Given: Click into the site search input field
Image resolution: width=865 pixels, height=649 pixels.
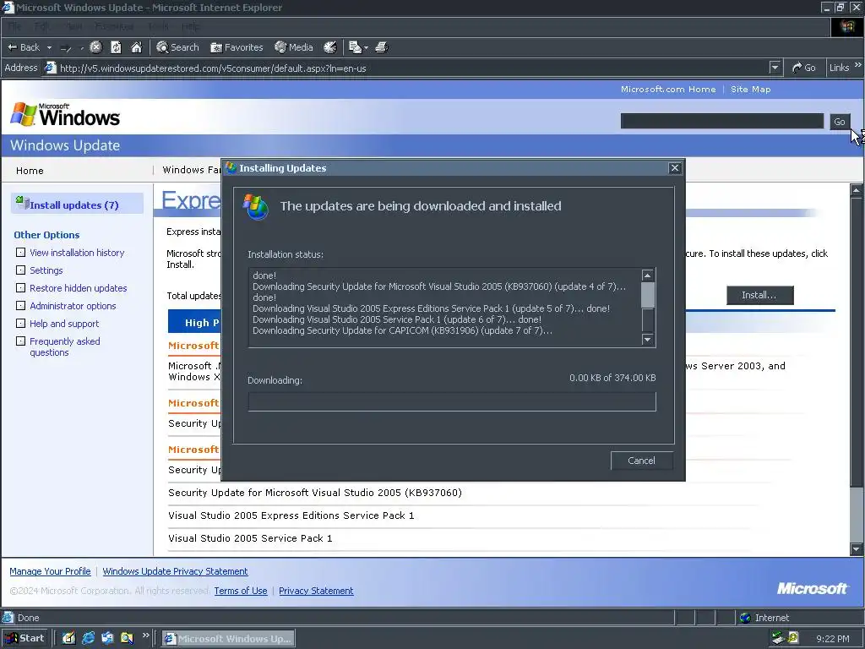Looking at the screenshot, I should point(721,121).
